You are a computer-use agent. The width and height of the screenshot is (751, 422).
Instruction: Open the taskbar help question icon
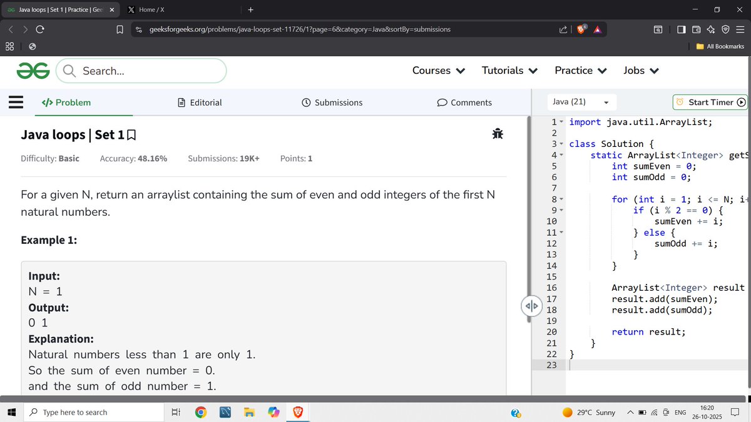516,413
